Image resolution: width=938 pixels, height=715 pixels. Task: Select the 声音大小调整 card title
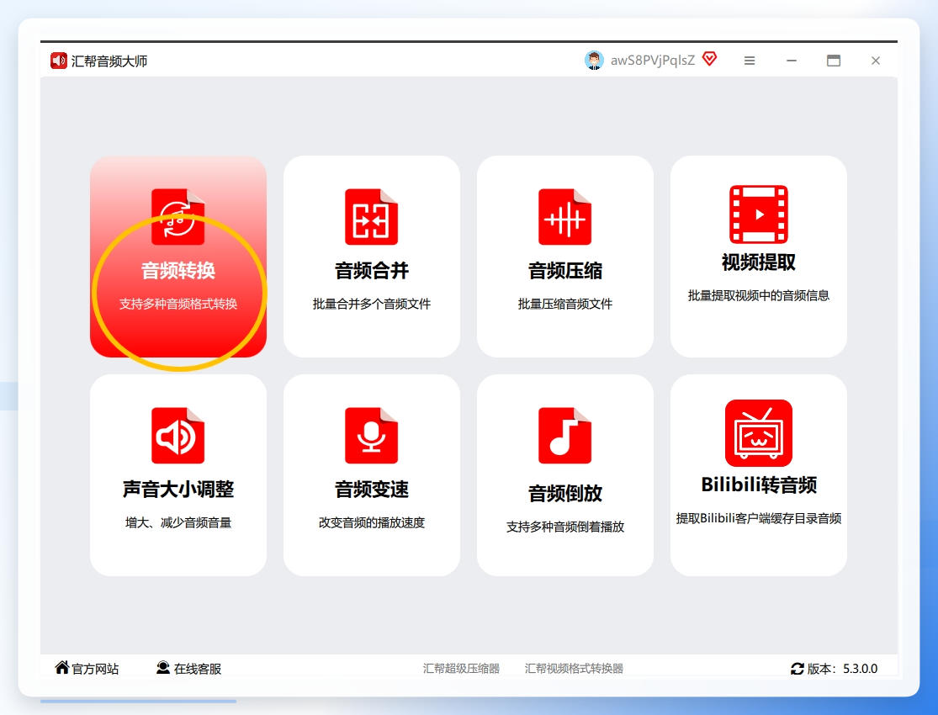(178, 490)
